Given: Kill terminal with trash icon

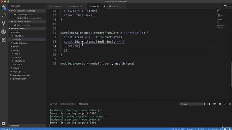Looking at the screenshot, I should [220, 104].
